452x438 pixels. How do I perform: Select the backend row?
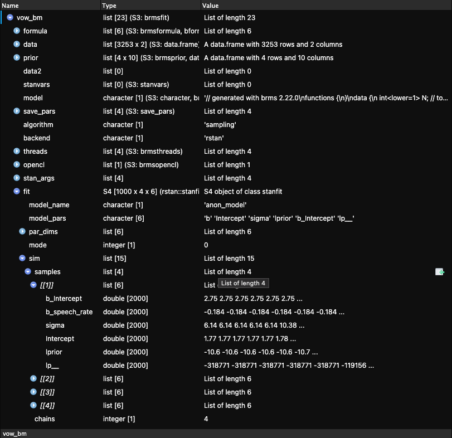coord(226,138)
